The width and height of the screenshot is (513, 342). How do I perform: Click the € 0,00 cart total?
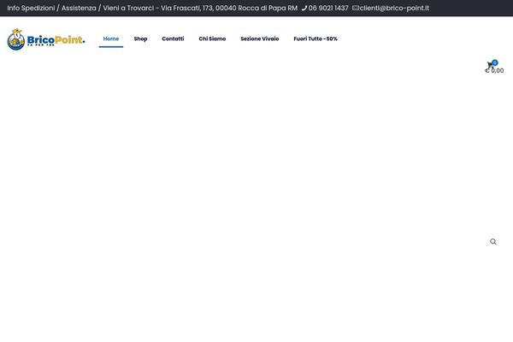[x=494, y=71]
